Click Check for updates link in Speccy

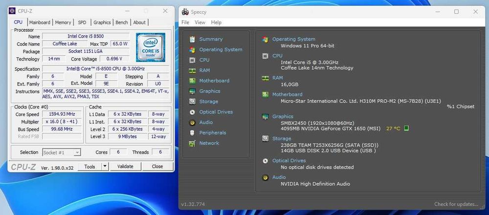coord(456,204)
